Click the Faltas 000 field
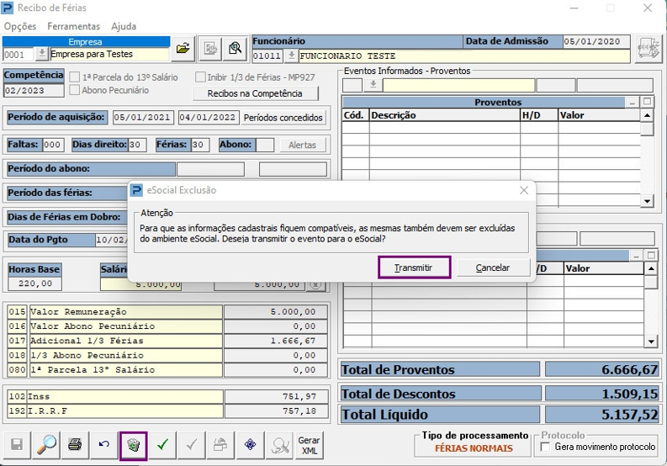Image resolution: width=667 pixels, height=466 pixels. (53, 145)
